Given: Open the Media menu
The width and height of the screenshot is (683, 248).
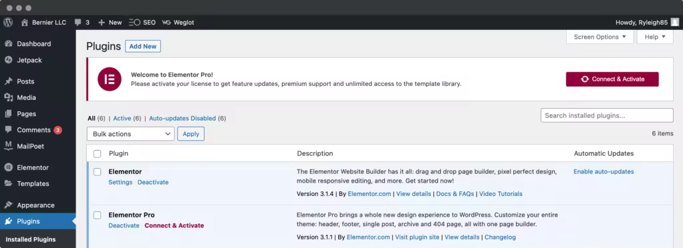Looking at the screenshot, I should (x=27, y=98).
